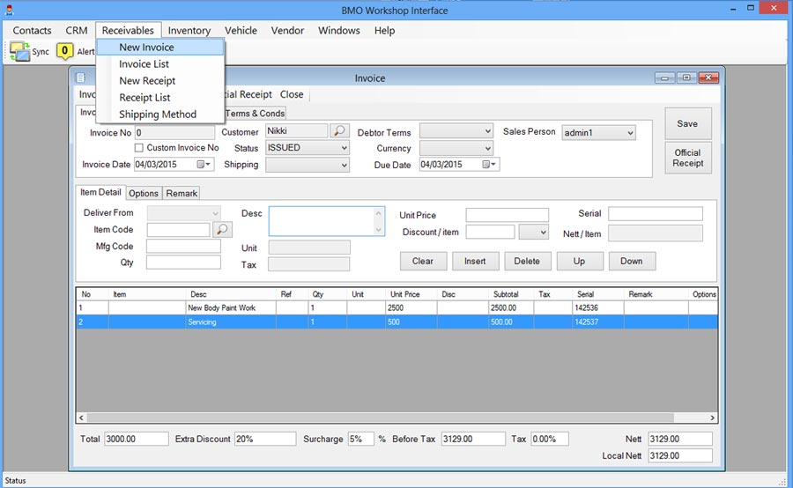Open the Vehicle menu

point(241,30)
